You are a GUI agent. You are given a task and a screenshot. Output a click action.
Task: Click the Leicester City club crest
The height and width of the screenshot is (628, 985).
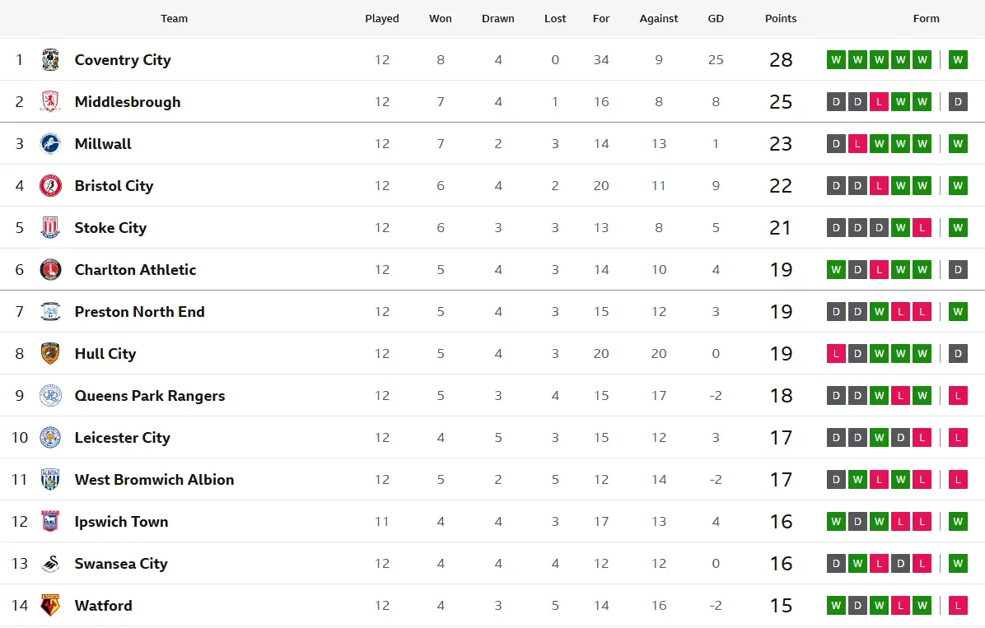(50, 438)
